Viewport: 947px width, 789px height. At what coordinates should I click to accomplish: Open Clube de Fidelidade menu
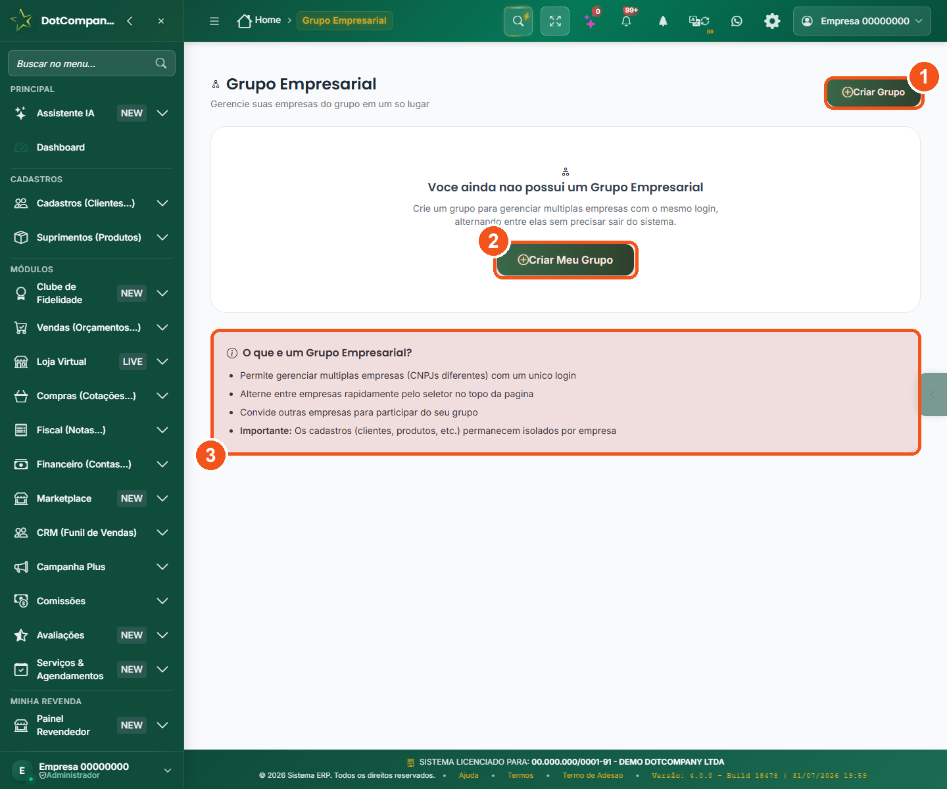coord(91,293)
